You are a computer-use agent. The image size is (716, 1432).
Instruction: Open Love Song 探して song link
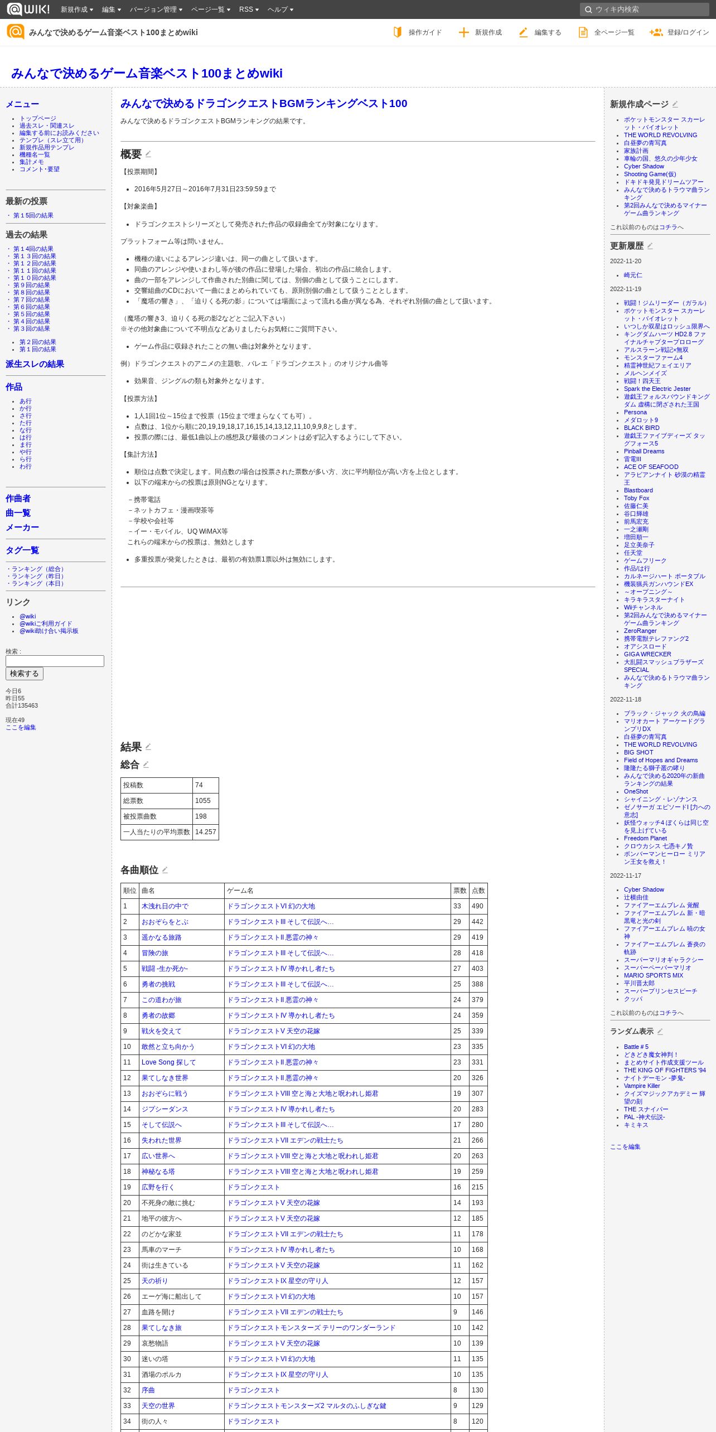click(168, 1062)
